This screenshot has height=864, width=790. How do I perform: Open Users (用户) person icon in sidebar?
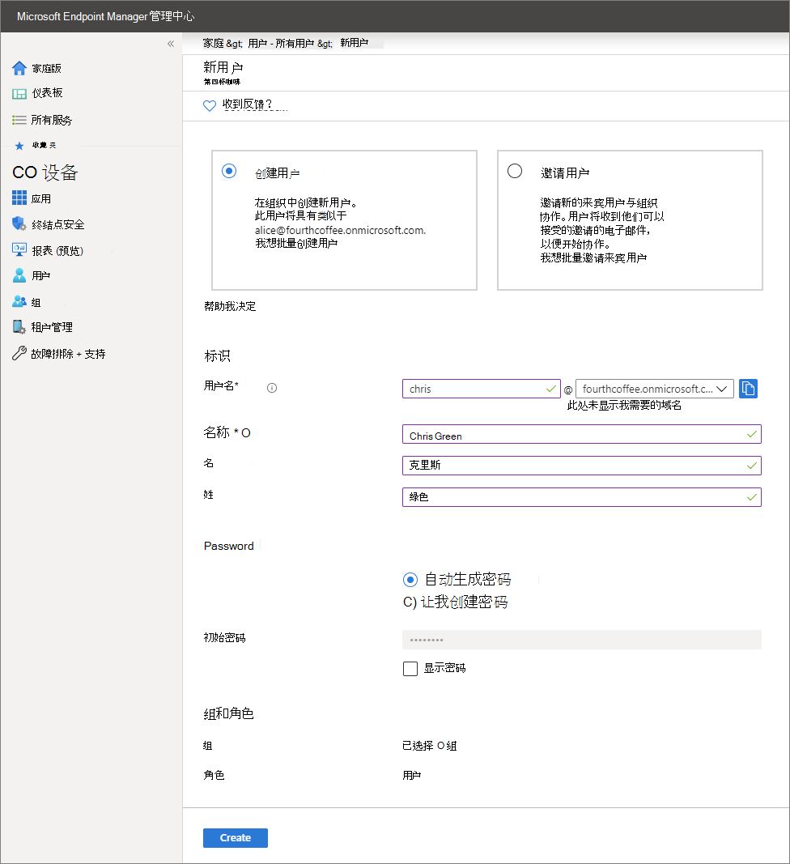coord(19,275)
